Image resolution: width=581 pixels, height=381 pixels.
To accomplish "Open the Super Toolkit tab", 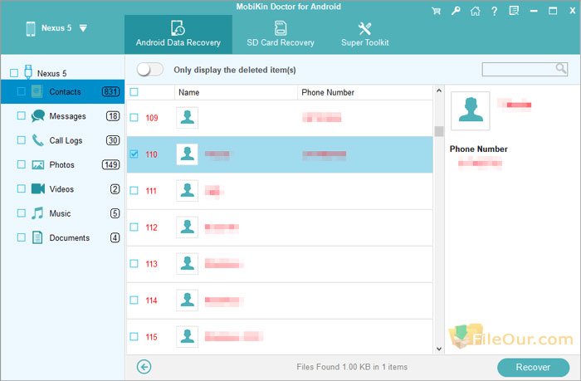I will pos(365,34).
